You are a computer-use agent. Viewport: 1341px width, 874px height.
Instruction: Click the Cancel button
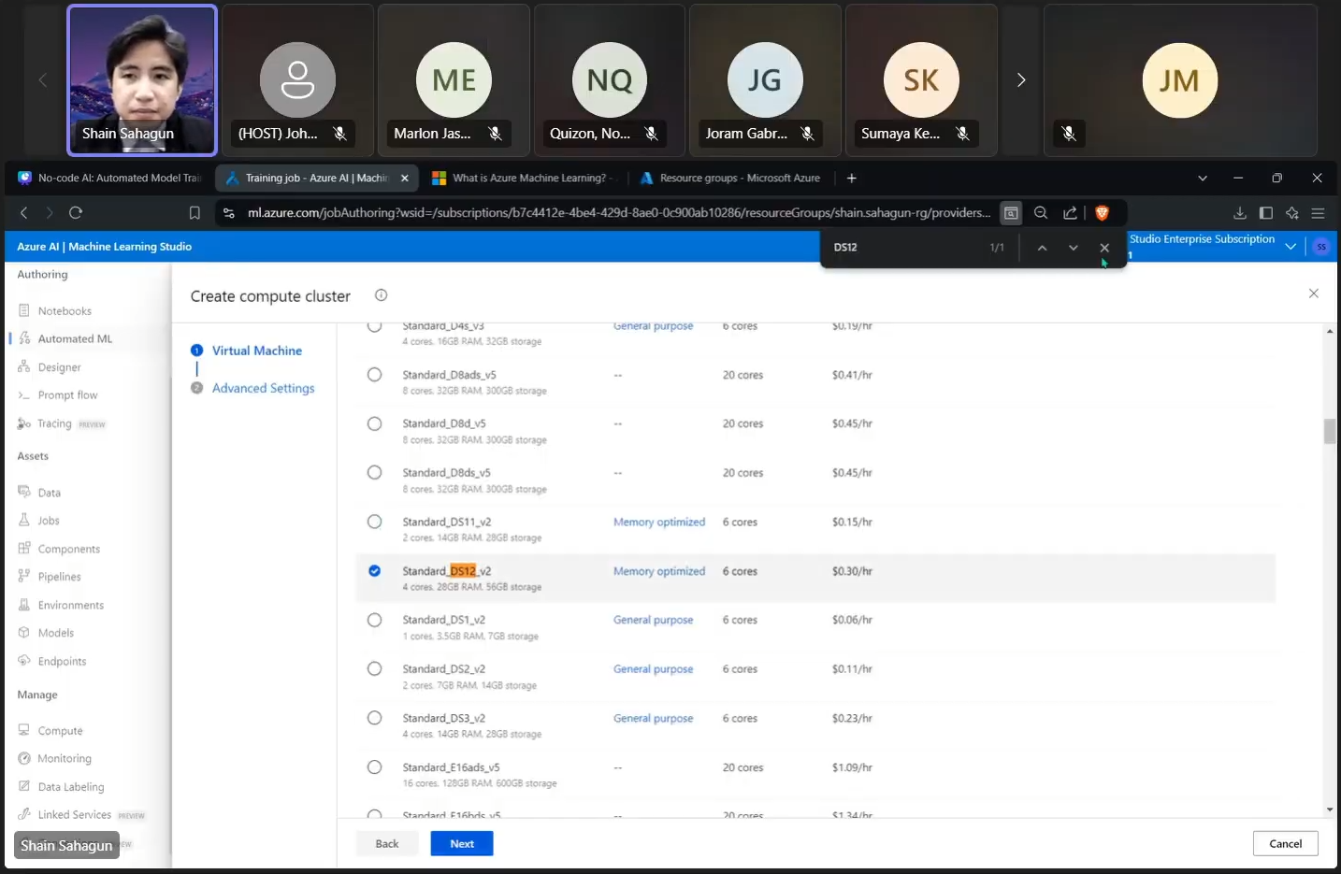coord(1285,843)
